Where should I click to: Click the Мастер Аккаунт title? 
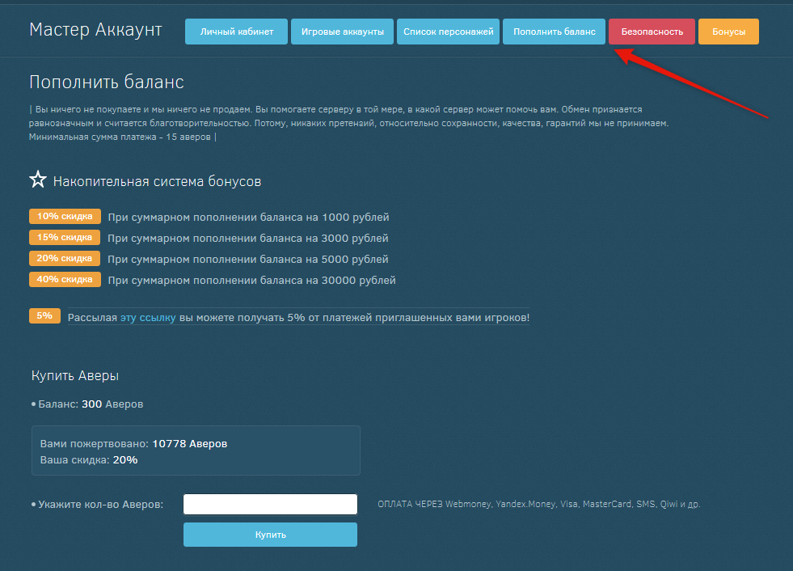(95, 30)
